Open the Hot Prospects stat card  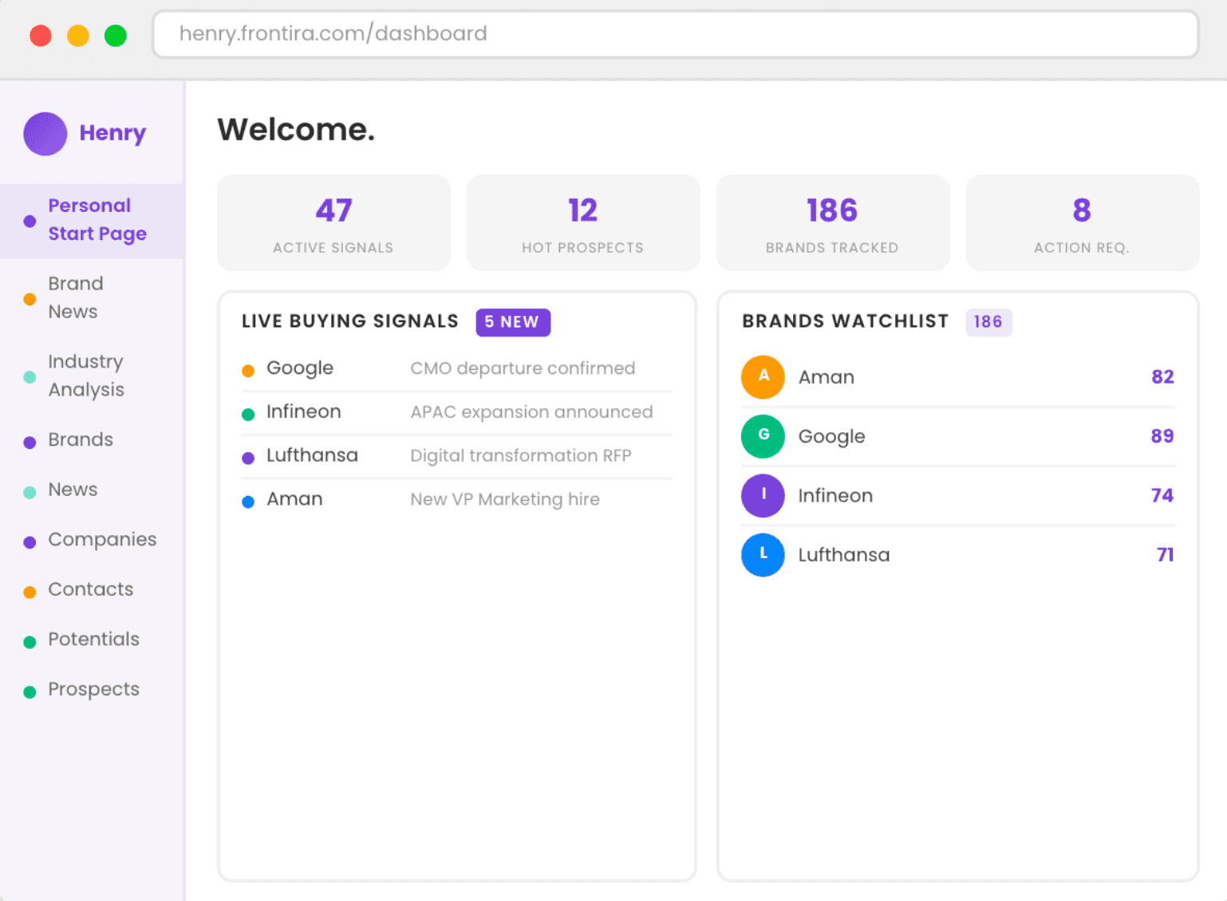tap(583, 223)
